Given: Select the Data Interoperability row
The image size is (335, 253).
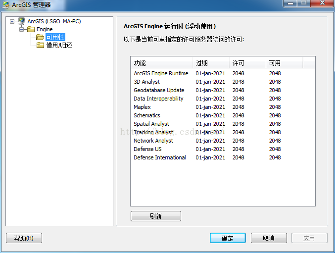Looking at the screenshot, I should [x=223, y=99].
